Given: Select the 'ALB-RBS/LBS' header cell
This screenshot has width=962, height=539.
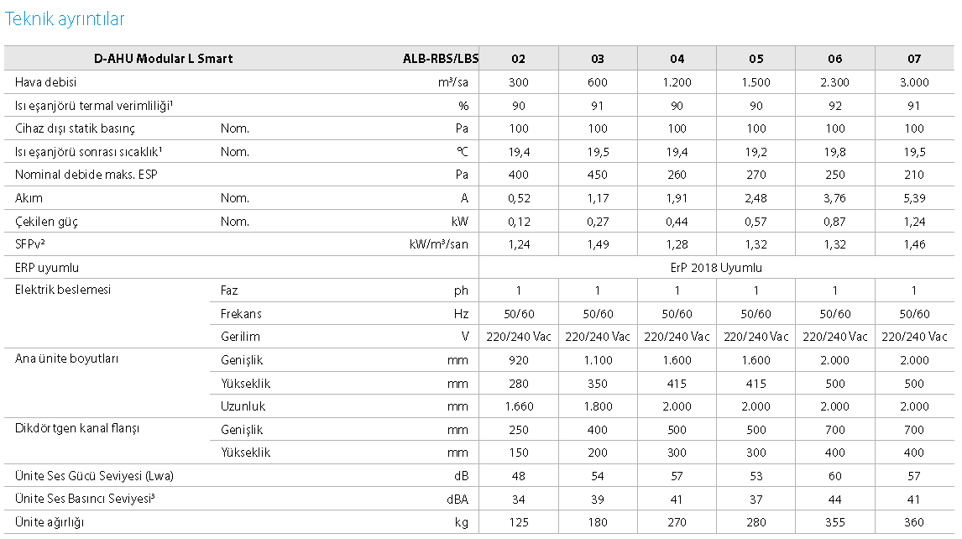Looking at the screenshot, I should pos(441,59).
